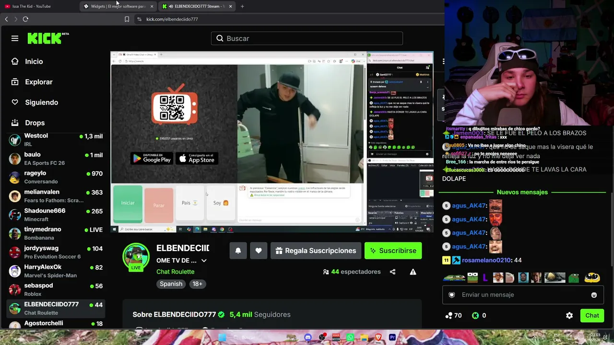614x345 pixels.
Task: Open Windows Start menu
Action: pos(223,337)
